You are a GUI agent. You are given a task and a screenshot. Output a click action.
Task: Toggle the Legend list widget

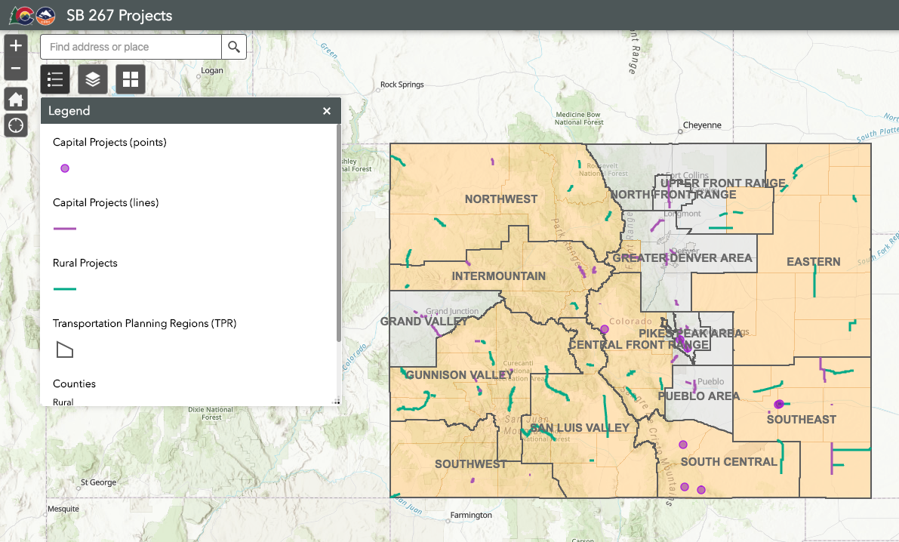click(55, 79)
